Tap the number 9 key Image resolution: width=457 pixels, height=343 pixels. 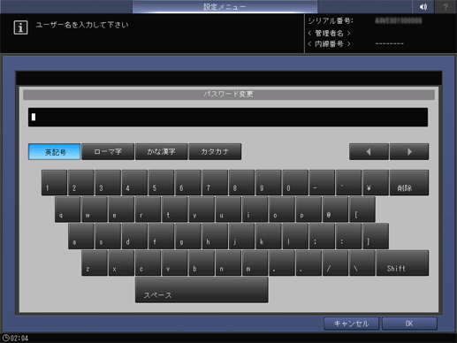coord(269,183)
